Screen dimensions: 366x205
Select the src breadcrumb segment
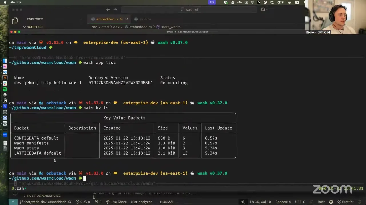pyautogui.click(x=94, y=27)
